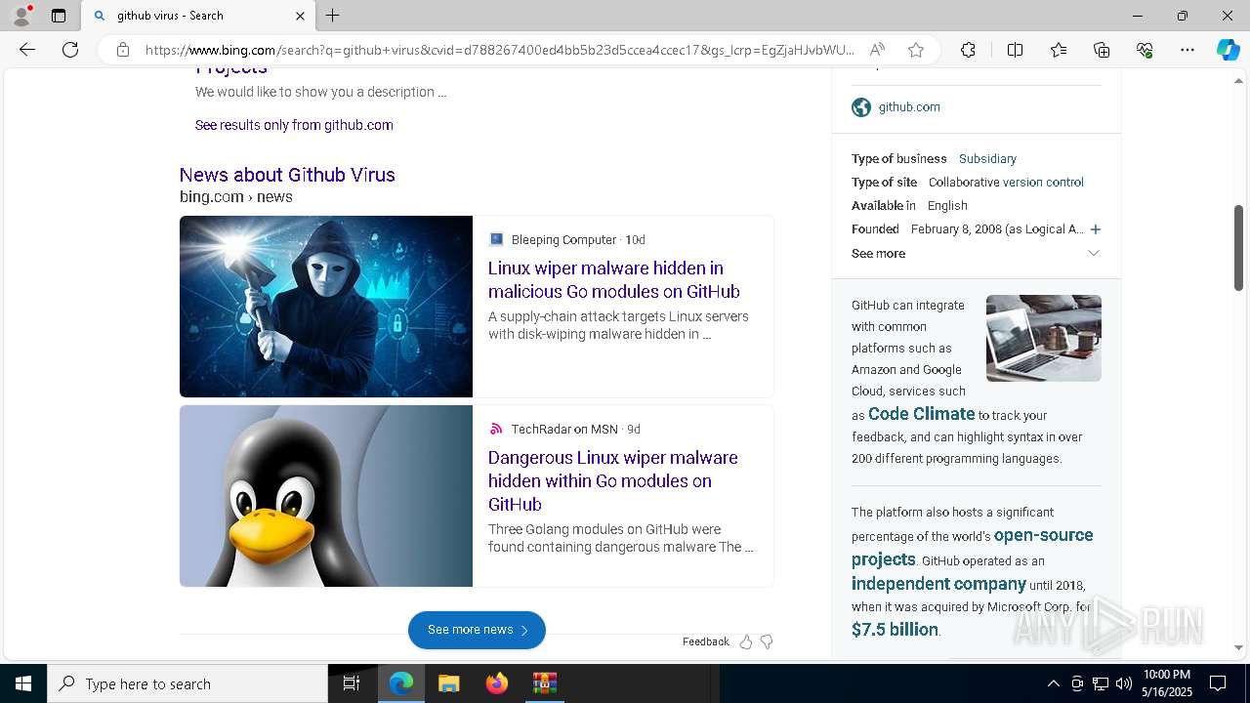Open the Extensions puzzle icon

[x=968, y=50]
